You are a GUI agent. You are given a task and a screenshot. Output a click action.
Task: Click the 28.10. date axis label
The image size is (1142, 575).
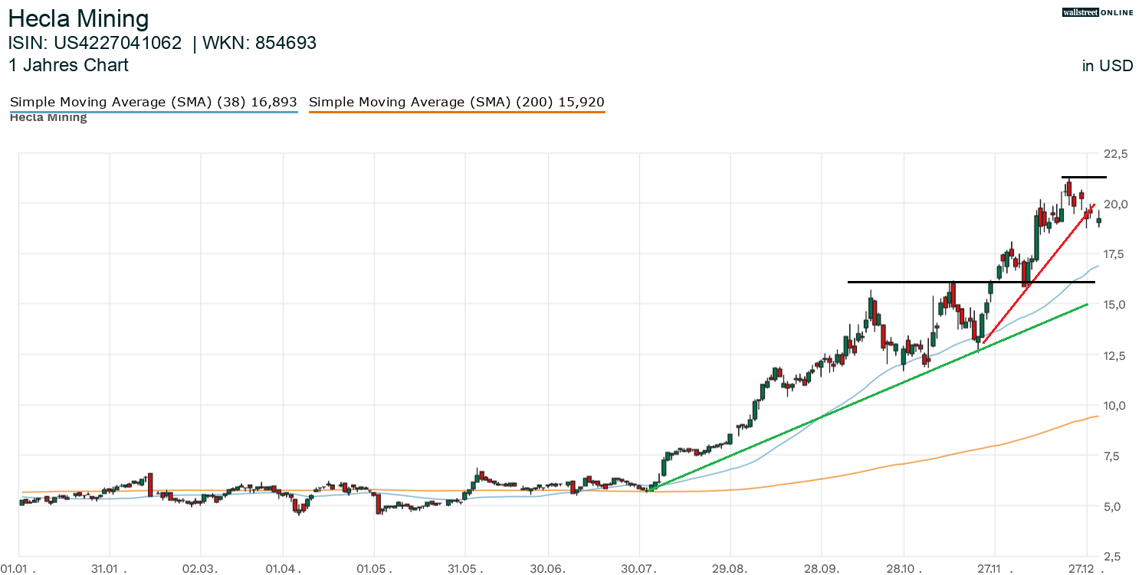[x=904, y=570]
